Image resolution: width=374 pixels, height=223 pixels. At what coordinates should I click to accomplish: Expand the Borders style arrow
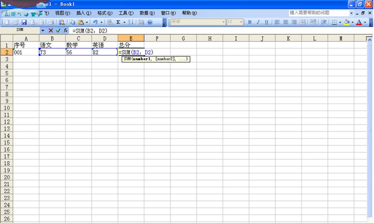[x=340, y=22]
